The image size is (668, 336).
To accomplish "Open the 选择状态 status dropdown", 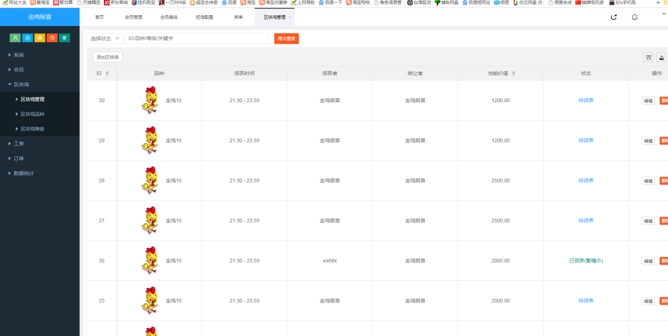I will (x=104, y=39).
